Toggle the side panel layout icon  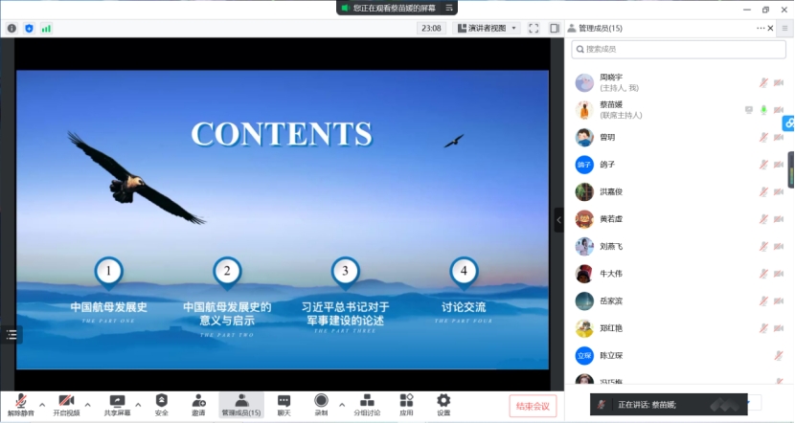[555, 29]
